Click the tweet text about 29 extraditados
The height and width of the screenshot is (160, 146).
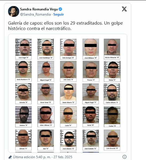click(65, 26)
